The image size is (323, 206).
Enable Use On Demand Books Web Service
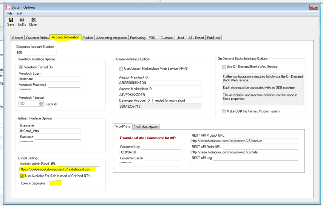tap(224, 67)
